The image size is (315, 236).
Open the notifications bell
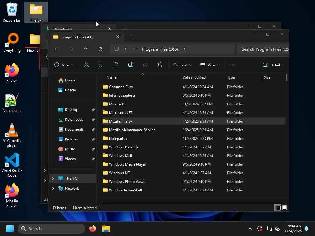pos(307,229)
